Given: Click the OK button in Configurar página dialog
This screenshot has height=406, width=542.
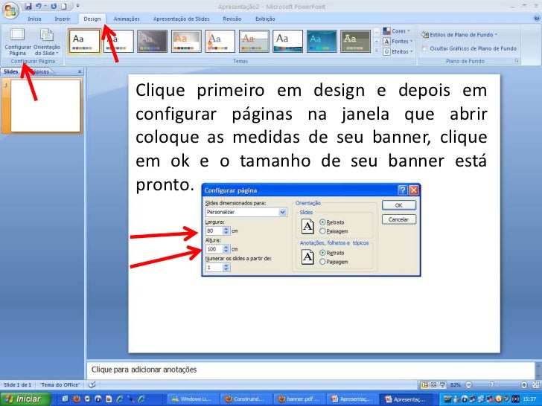Looking at the screenshot, I should pos(398,205).
